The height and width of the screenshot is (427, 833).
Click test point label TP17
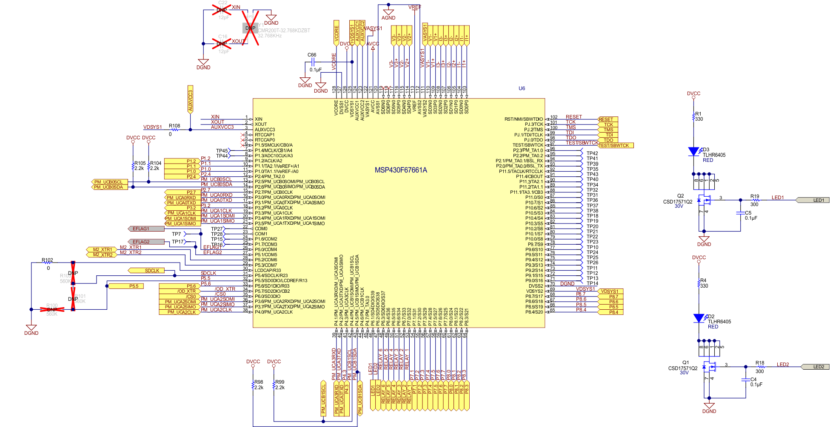click(177, 242)
